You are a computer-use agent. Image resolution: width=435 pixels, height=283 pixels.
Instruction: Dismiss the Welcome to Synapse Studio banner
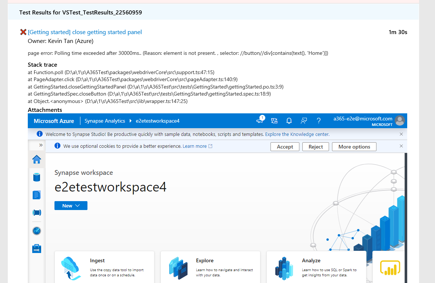(401, 134)
